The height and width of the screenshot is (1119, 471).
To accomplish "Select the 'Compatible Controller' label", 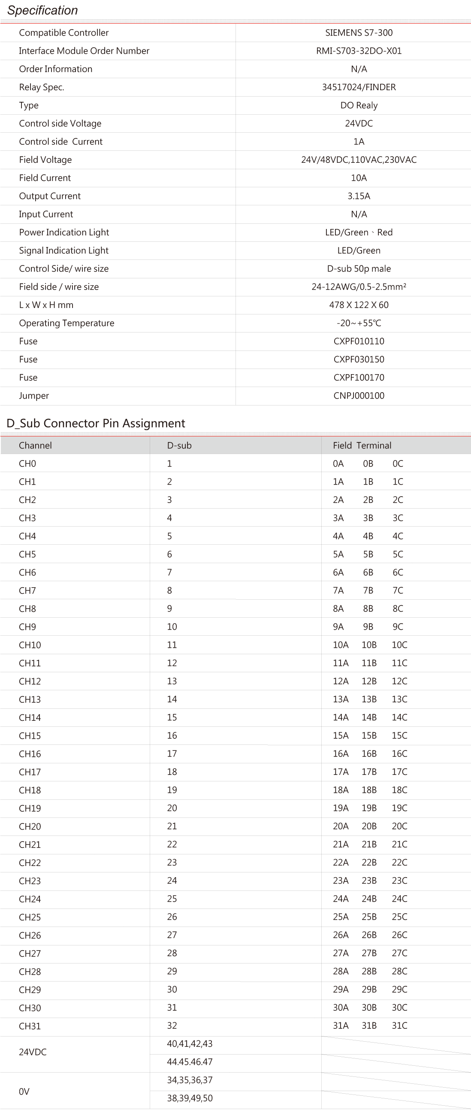I will tap(64, 33).
